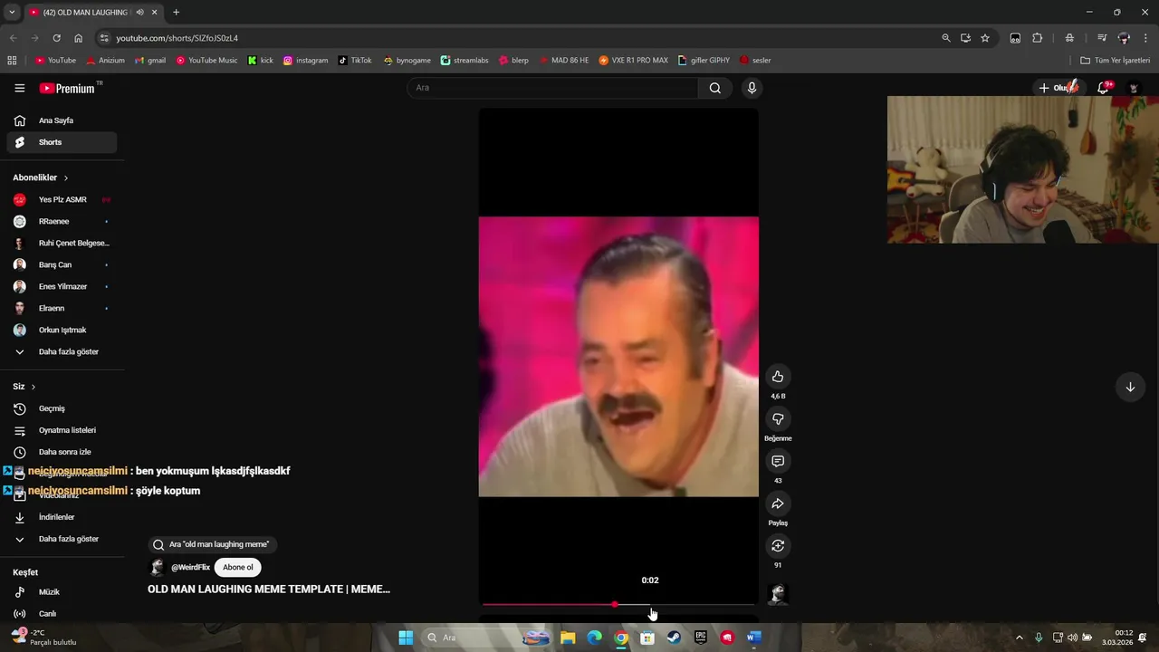Open Epic Games from taskbar
This screenshot has height=652, width=1159.
pyautogui.click(x=700, y=638)
